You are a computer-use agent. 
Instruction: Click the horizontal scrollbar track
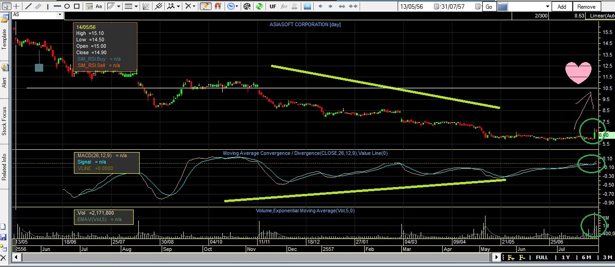point(257,257)
